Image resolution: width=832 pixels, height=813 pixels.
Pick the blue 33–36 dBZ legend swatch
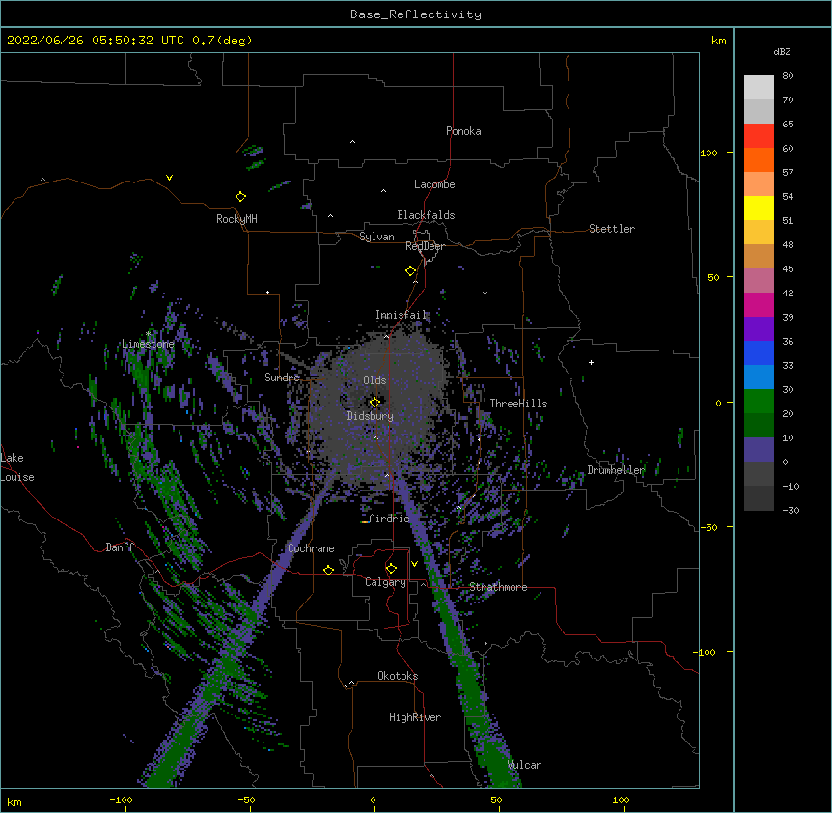[759, 352]
